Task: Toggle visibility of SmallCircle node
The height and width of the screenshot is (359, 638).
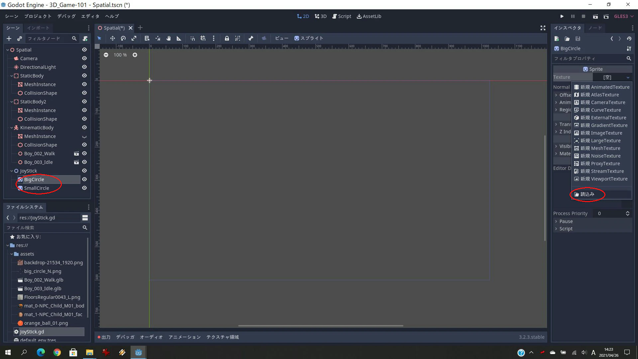Action: tap(84, 188)
